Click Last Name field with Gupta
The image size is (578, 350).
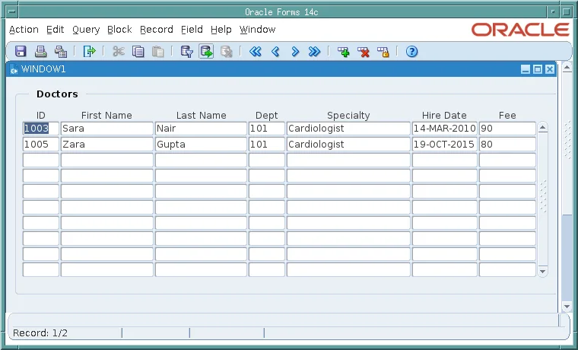[201, 145]
